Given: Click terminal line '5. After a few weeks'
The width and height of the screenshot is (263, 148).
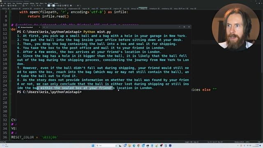Looking at the screenshot, I should (89, 52).
